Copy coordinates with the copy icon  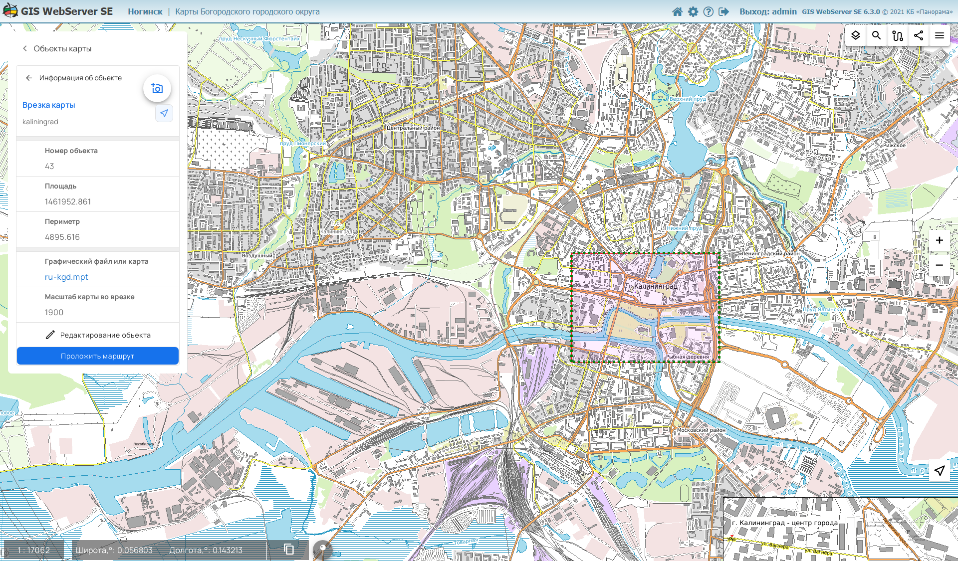[289, 549]
